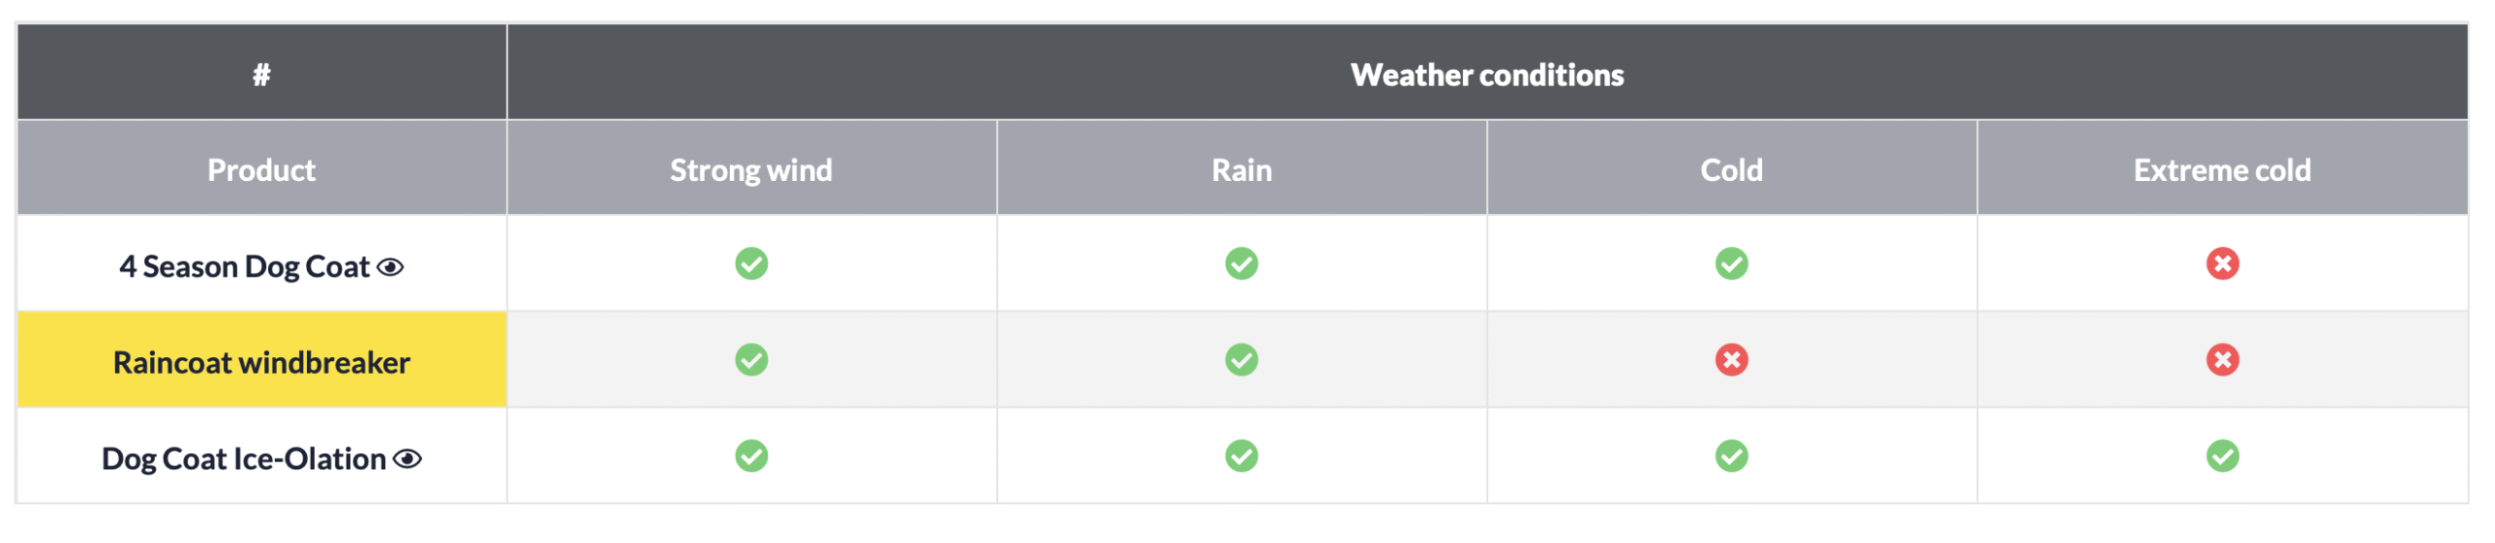Open the Dog Coat Ice-Olation product link
This screenshot has width=2495, height=543.
[244, 459]
